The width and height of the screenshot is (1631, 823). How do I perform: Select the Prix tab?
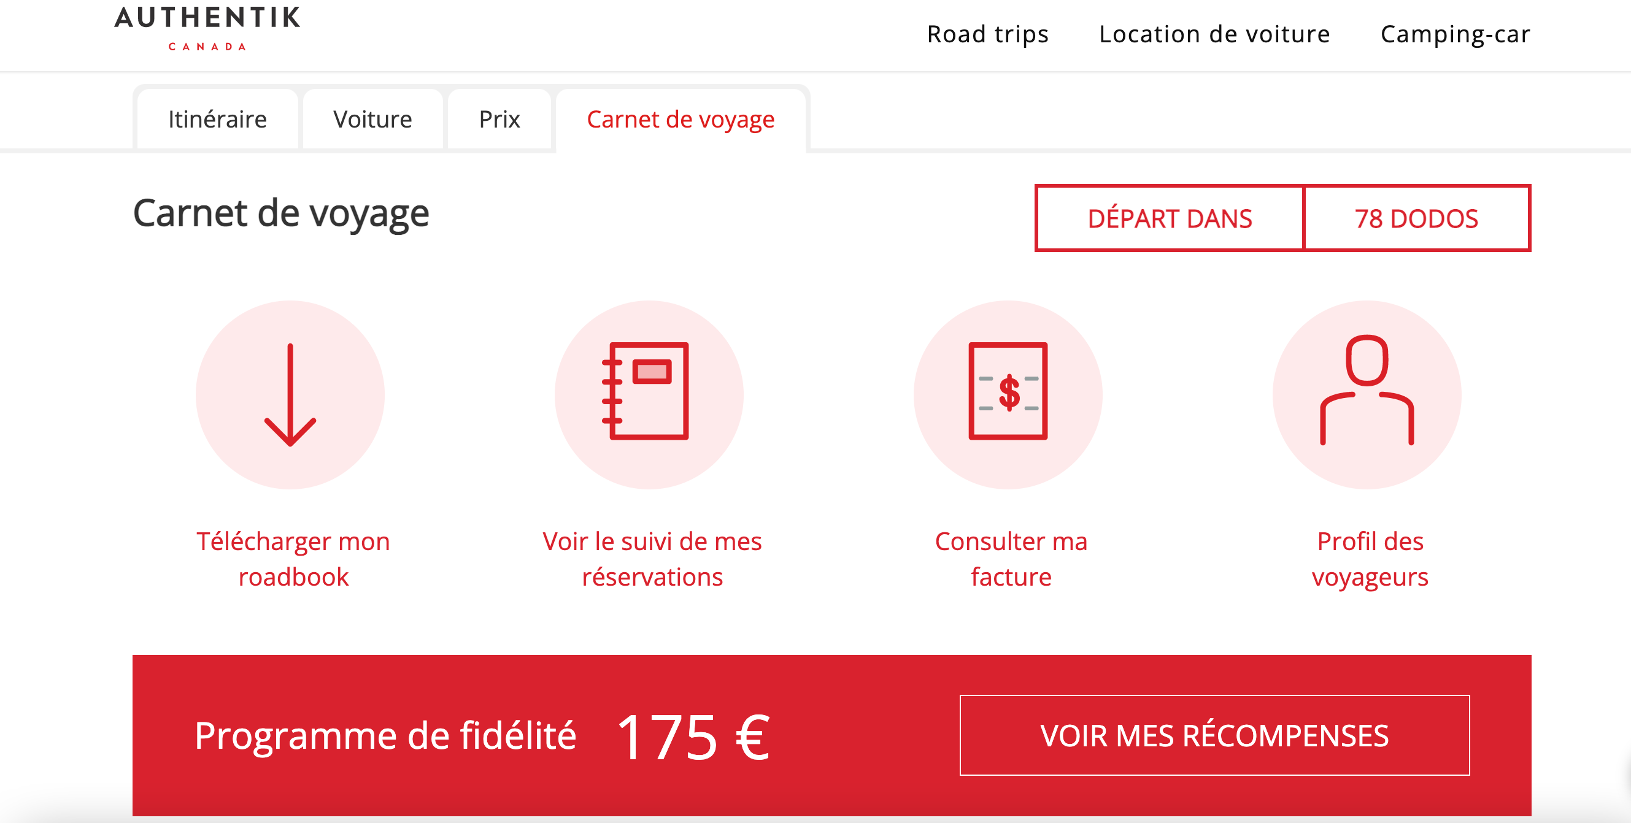tap(499, 120)
